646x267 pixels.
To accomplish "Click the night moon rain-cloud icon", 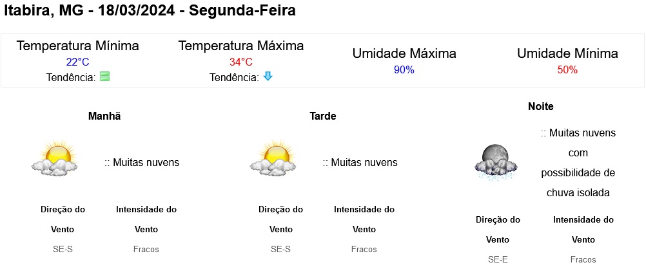I will pyautogui.click(x=496, y=163).
